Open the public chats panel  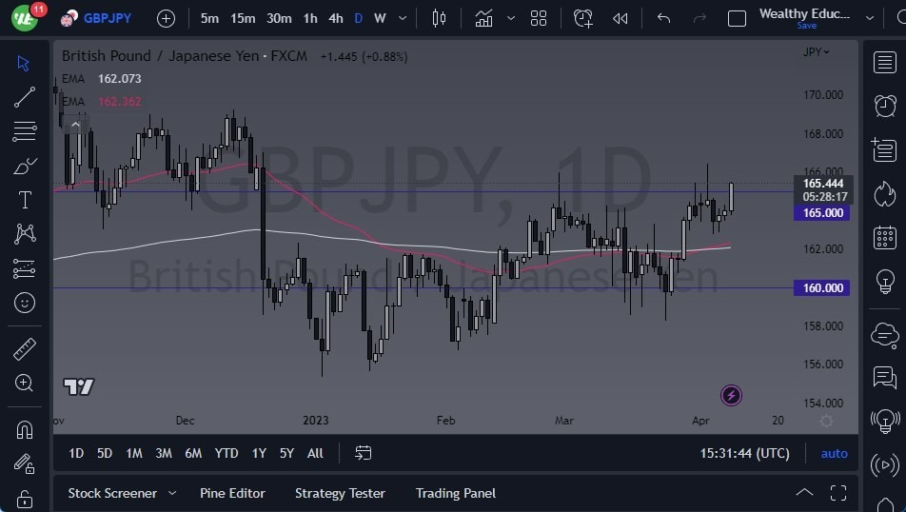(885, 335)
